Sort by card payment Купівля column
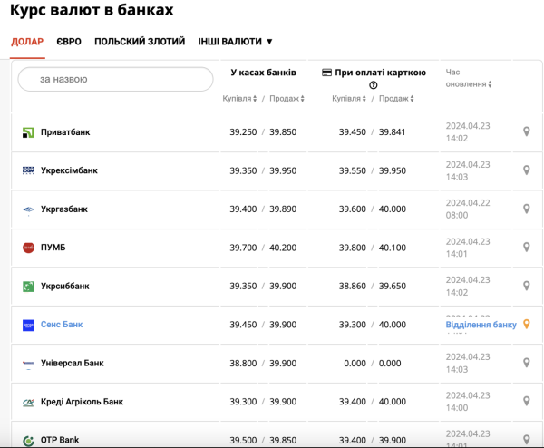The height and width of the screenshot is (448, 544). coord(349,99)
